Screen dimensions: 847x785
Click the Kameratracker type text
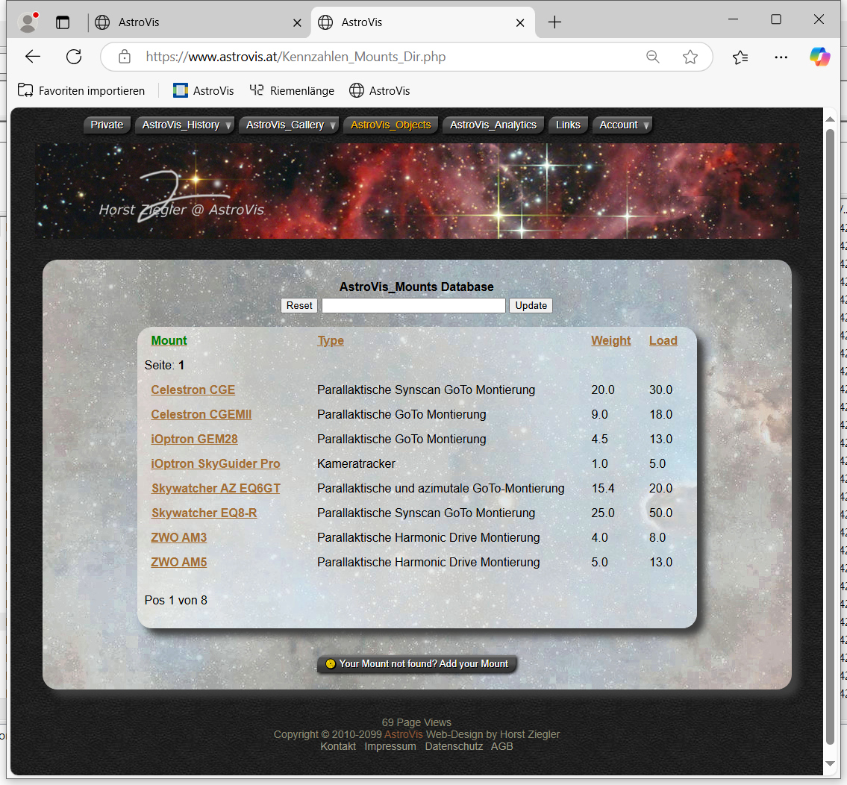pyautogui.click(x=357, y=463)
